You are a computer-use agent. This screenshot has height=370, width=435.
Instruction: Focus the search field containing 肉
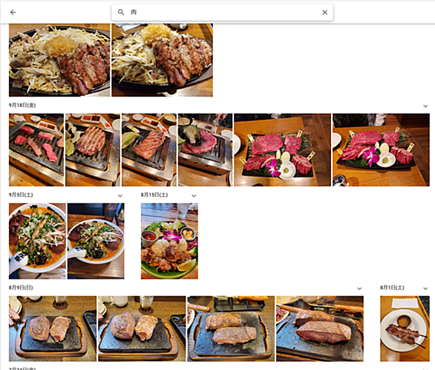(x=222, y=12)
